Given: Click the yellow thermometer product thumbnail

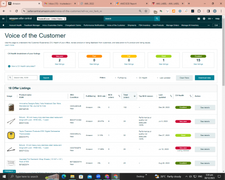Looking at the screenshot, I should click(11, 135).
